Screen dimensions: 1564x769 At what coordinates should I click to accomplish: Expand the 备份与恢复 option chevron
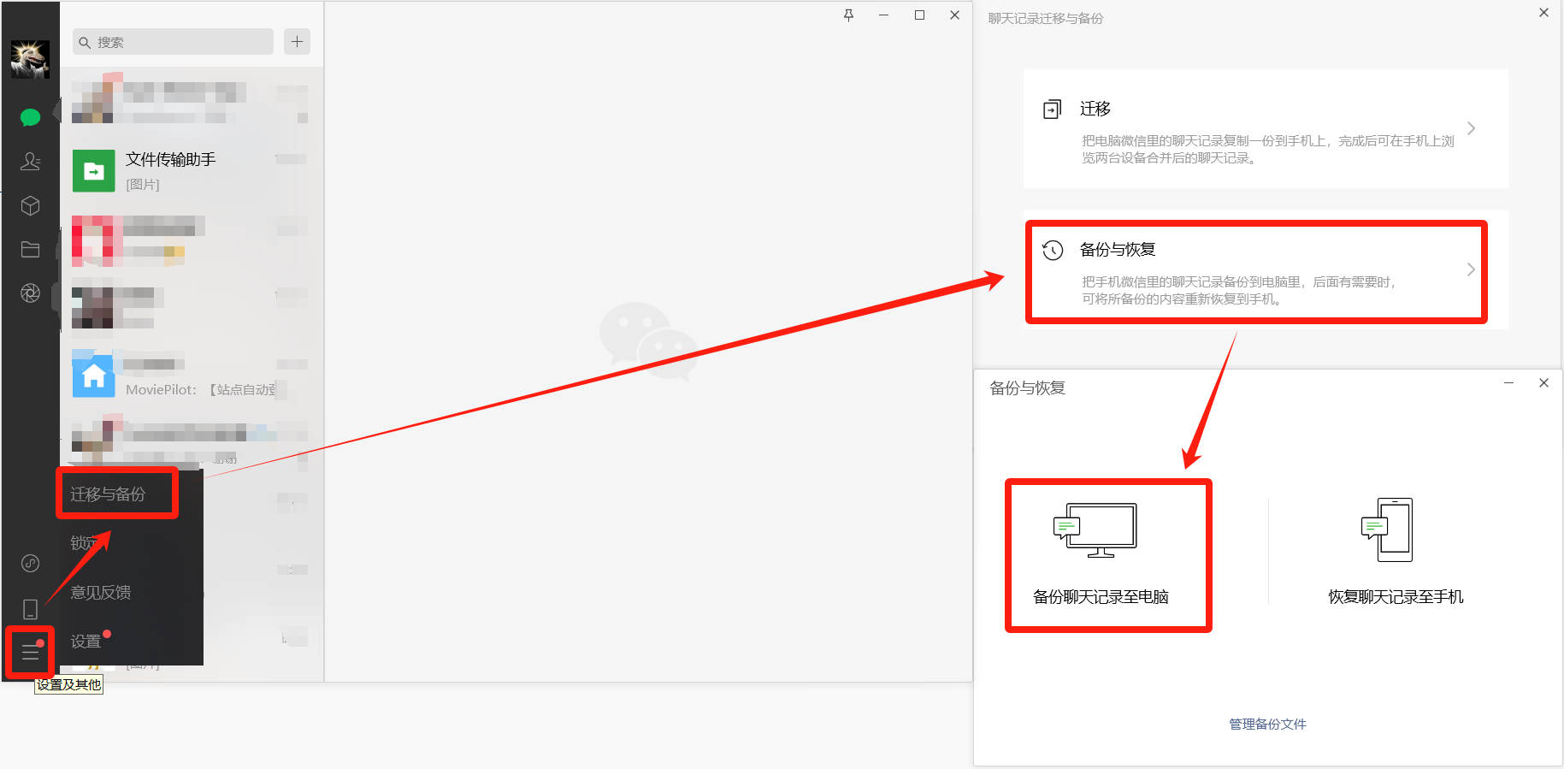pos(1471,269)
